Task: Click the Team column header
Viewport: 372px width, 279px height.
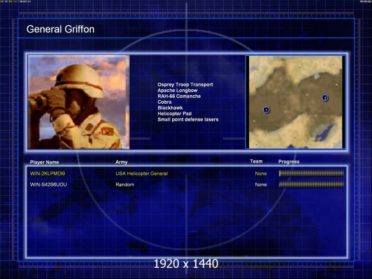Action: point(256,161)
